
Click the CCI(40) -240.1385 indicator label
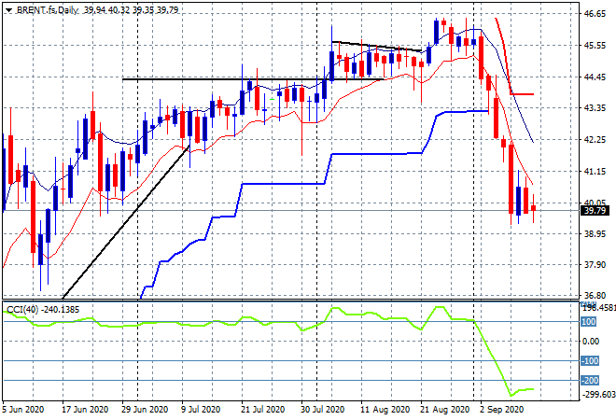pyautogui.click(x=43, y=310)
